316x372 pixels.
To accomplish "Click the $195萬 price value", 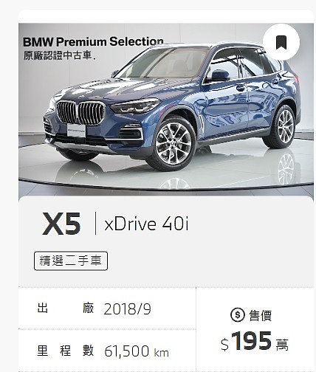I will click(255, 341).
